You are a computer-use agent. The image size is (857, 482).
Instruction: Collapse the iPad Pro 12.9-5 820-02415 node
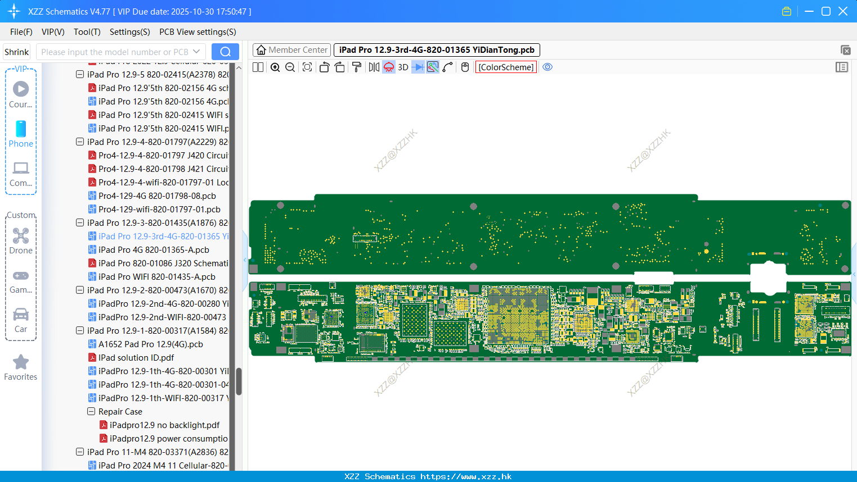(x=80, y=74)
